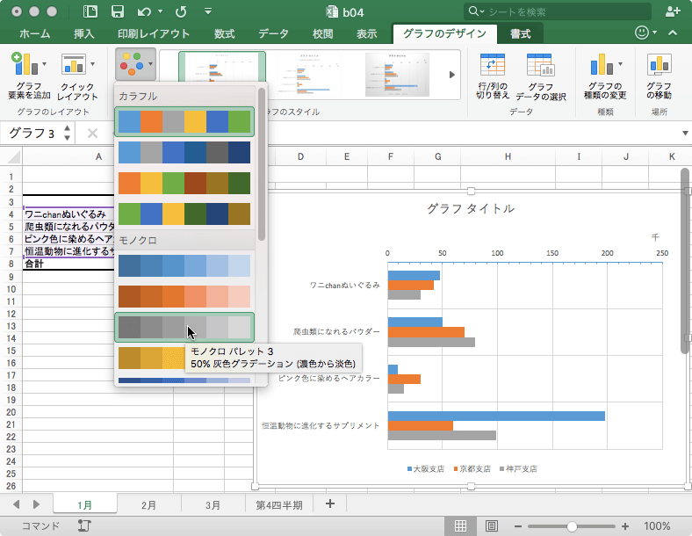Click the Select All corner triangle
The width and height of the screenshot is (692, 536).
click(14, 156)
